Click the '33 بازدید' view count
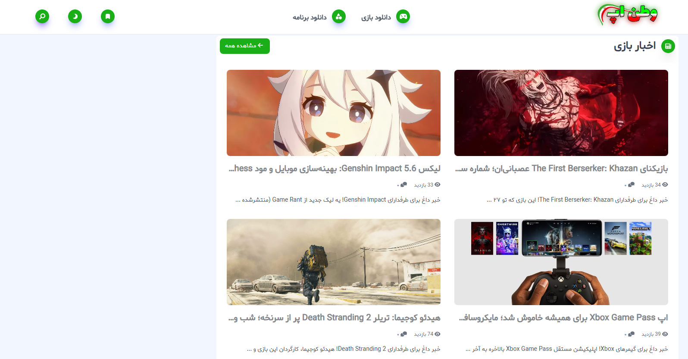The image size is (688, 359). coord(424,185)
